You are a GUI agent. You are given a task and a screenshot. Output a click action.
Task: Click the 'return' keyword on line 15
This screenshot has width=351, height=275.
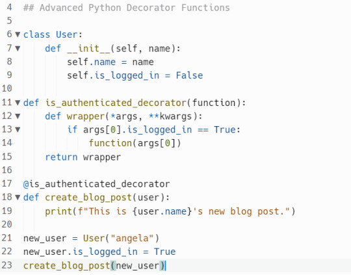(x=61, y=157)
